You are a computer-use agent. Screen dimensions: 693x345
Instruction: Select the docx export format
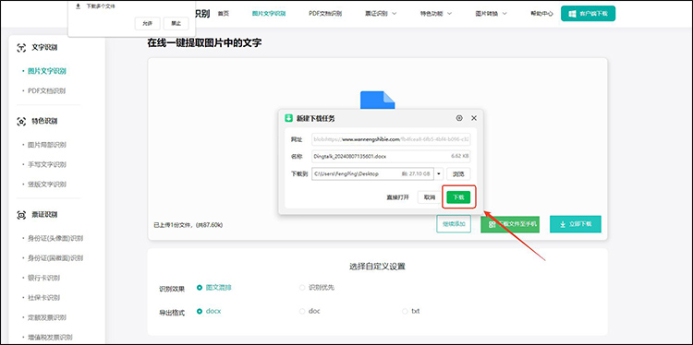pos(209,311)
